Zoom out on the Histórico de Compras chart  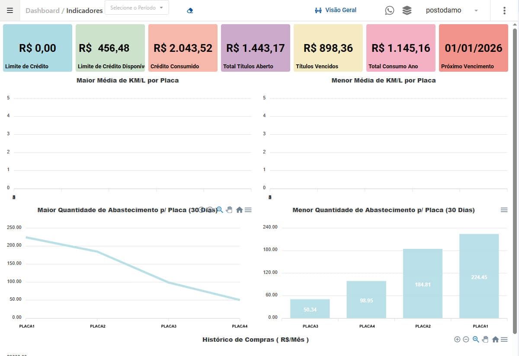click(466, 339)
